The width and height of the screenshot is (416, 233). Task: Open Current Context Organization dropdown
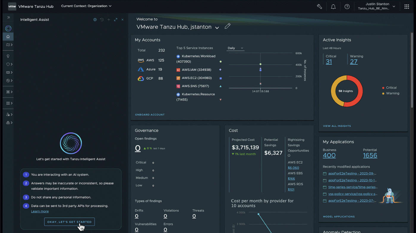click(86, 6)
